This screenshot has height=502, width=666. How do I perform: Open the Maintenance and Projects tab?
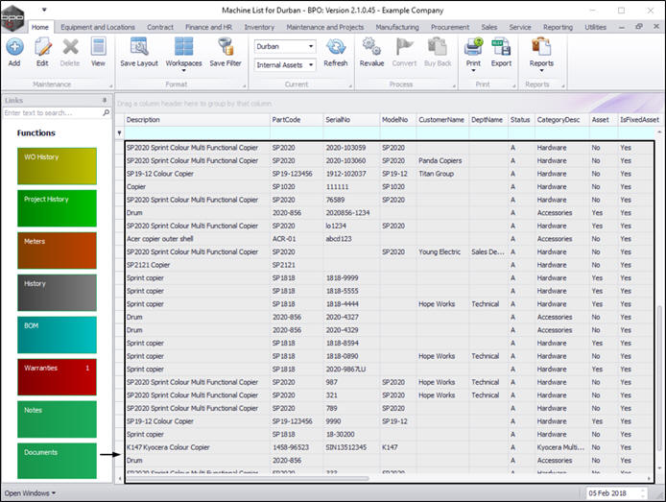click(x=323, y=28)
